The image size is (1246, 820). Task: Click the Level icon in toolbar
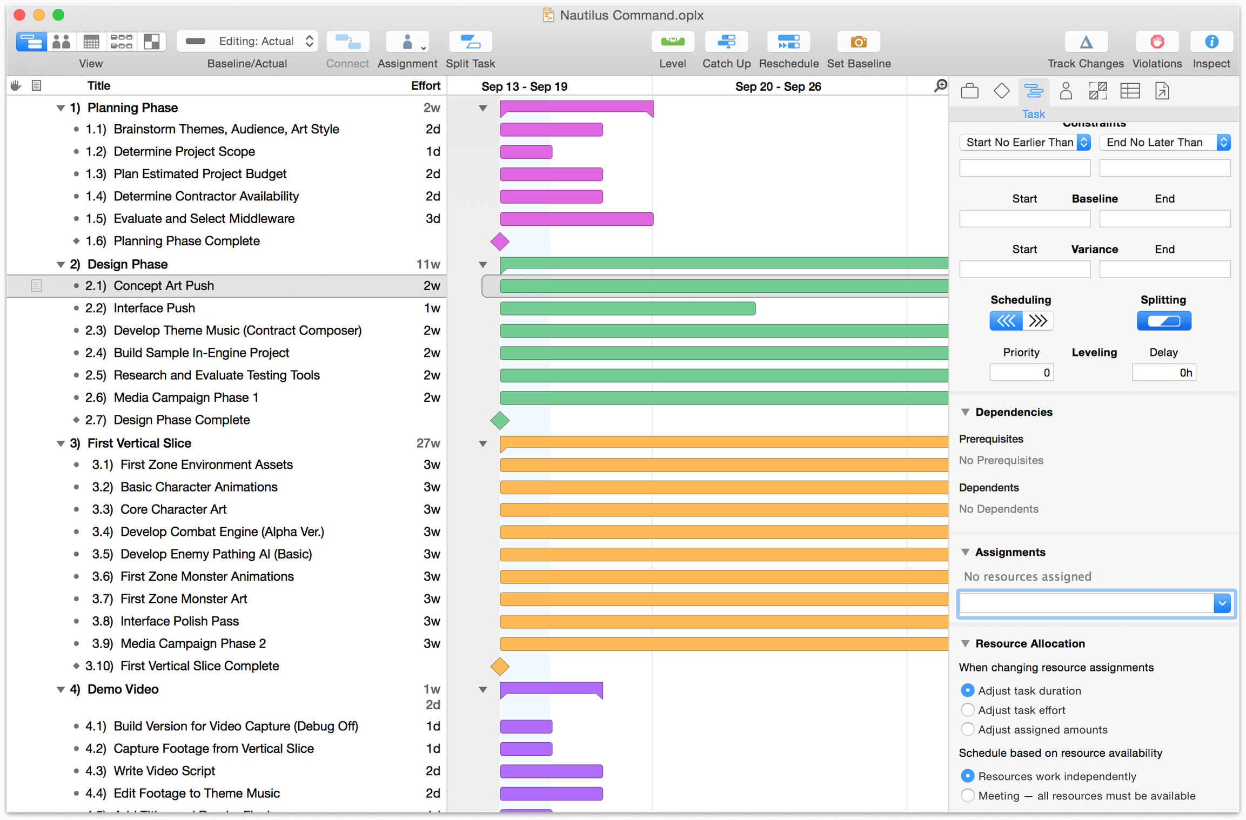coord(672,43)
